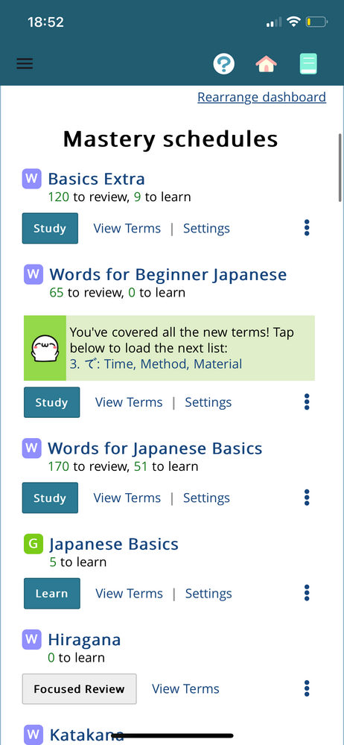344x745 pixels.
Task: Load the で: Time, Method, Material list
Action: pyautogui.click(x=156, y=364)
